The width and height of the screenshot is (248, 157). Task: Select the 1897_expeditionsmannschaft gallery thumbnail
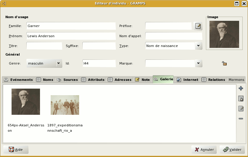pos(65,105)
